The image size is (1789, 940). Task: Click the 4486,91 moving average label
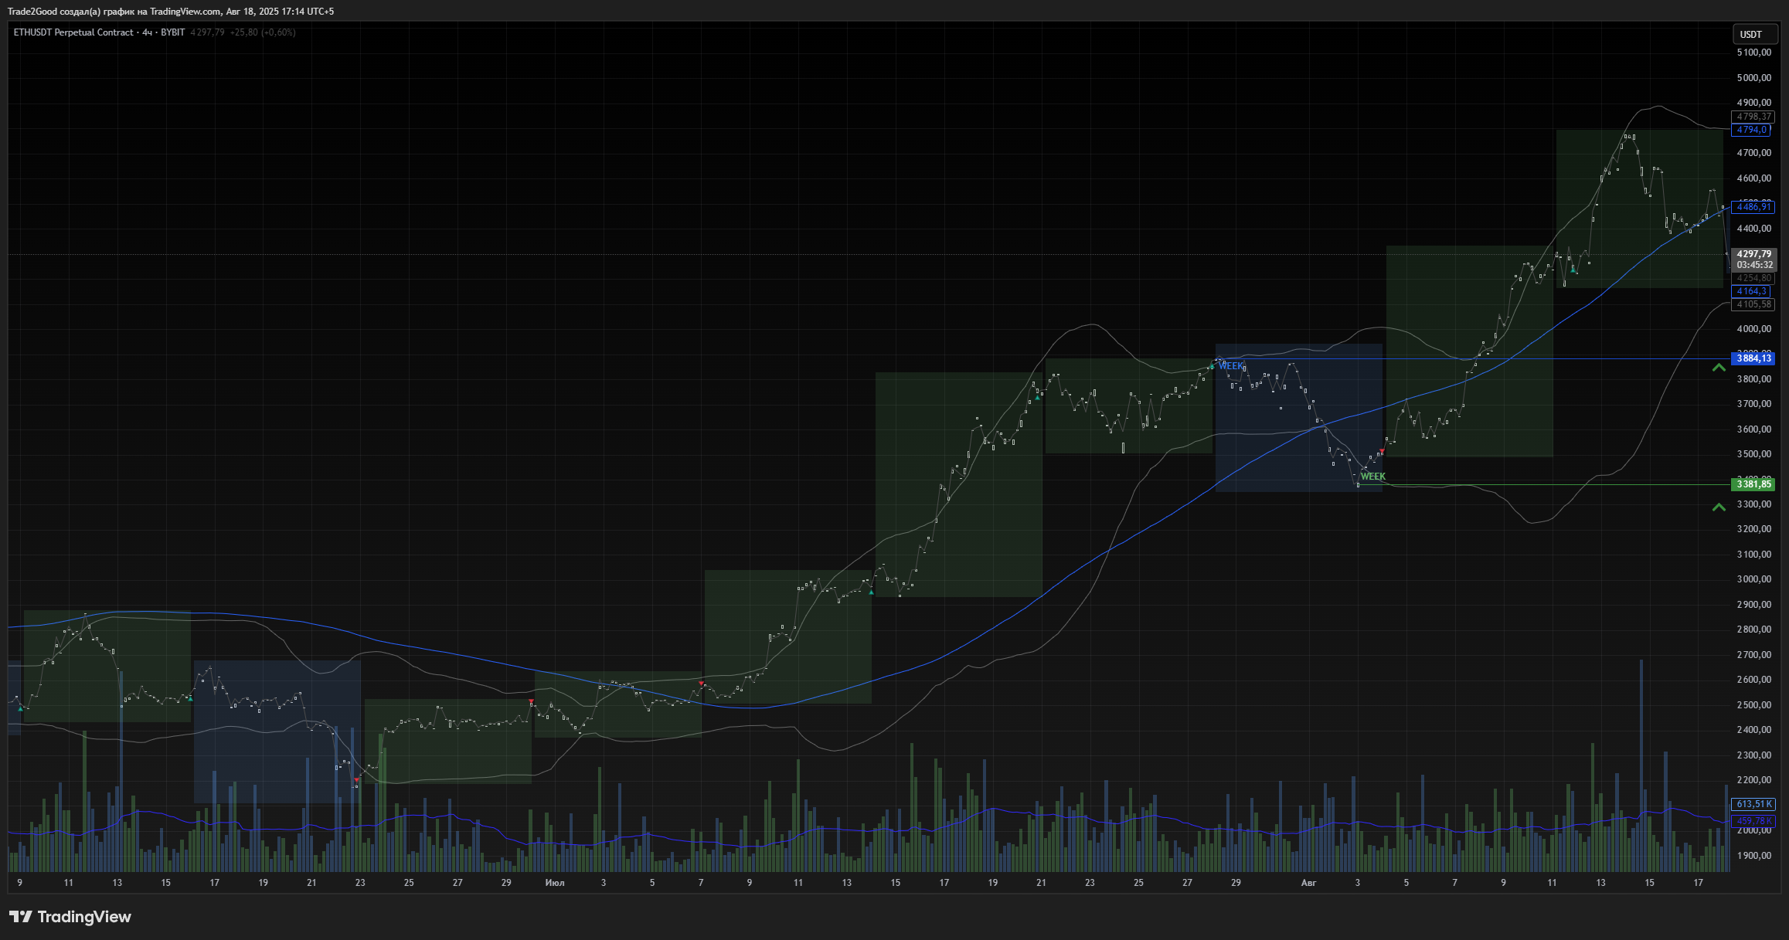pyautogui.click(x=1753, y=207)
